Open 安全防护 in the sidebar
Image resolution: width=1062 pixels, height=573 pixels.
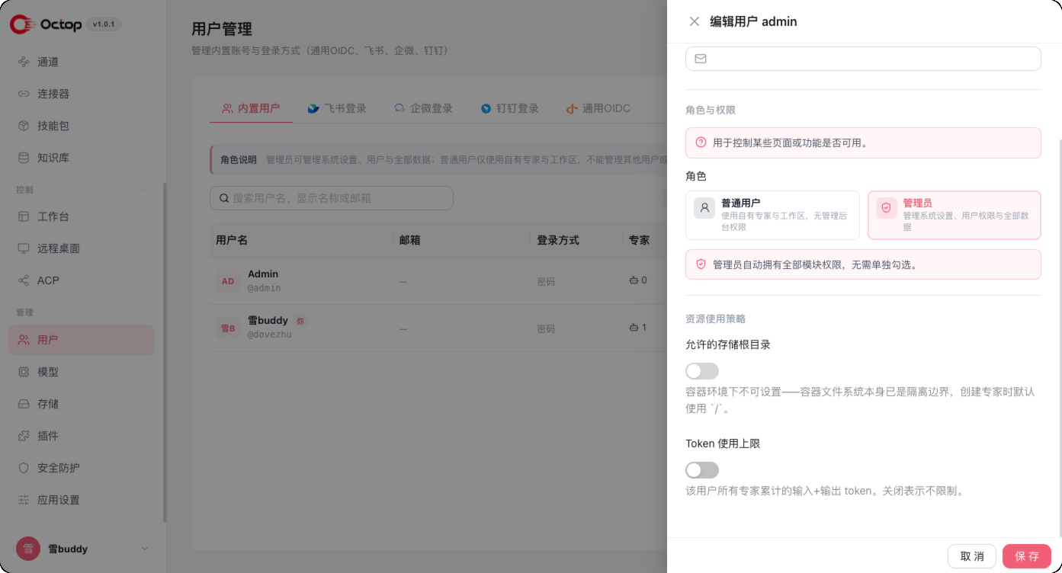click(x=81, y=468)
